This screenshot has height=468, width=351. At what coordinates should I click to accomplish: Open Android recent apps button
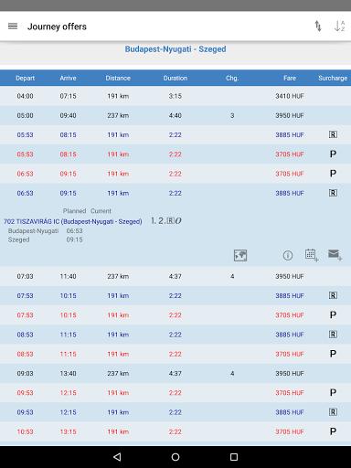[234, 457]
